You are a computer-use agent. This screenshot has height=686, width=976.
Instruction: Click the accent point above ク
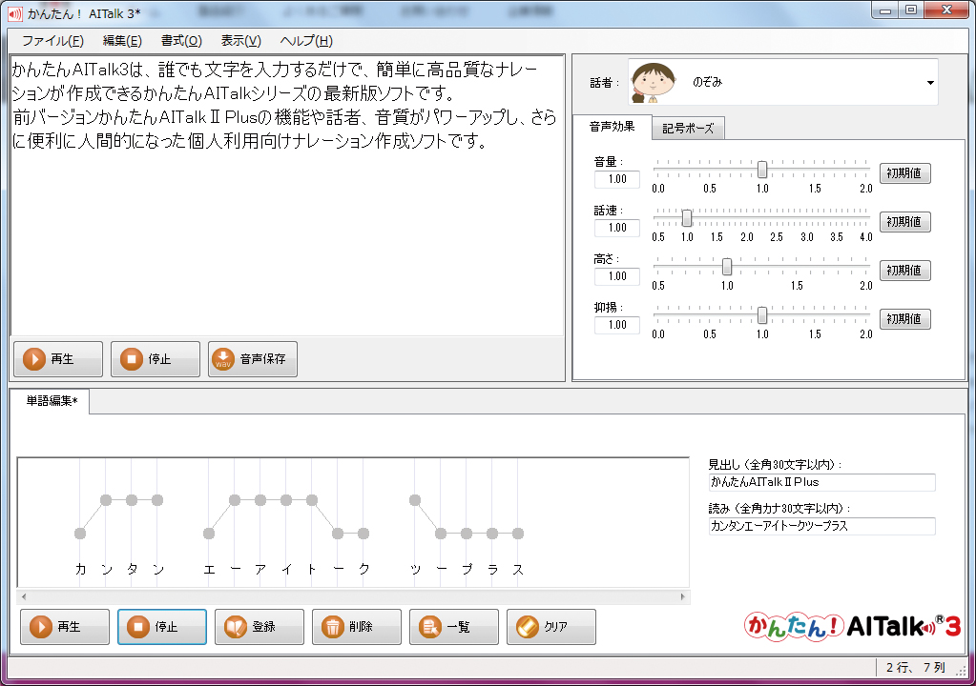363,534
